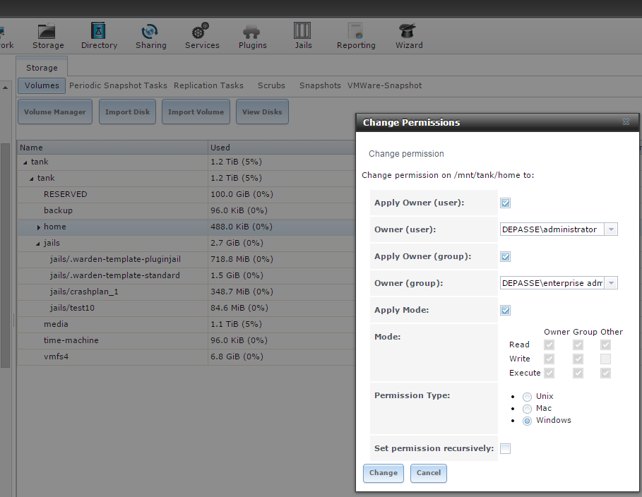The image size is (642, 497).
Task: Toggle Apply Owner (group) checkbox
Action: point(505,256)
